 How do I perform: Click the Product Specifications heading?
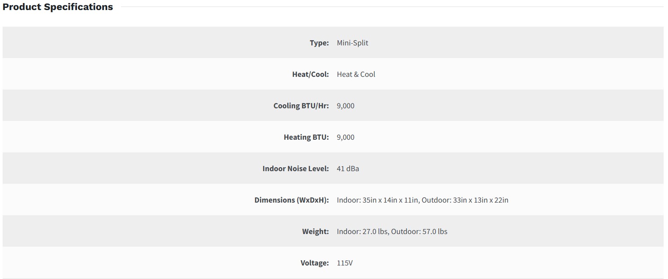pyautogui.click(x=58, y=7)
